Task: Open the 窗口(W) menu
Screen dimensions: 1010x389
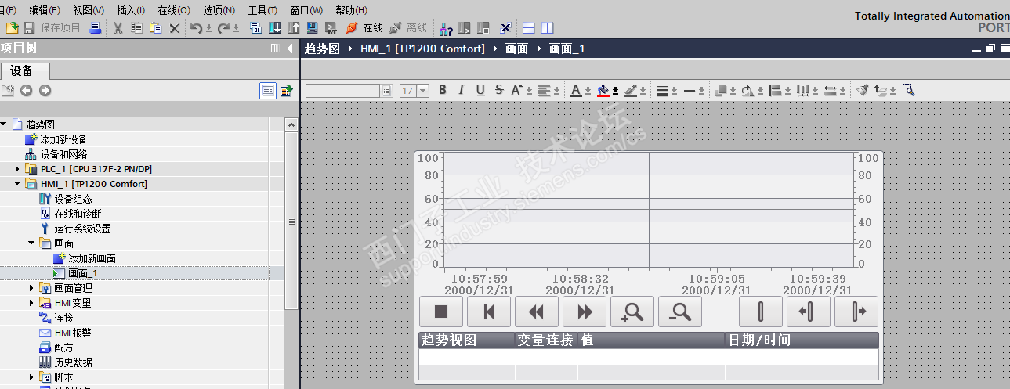Action: tap(306, 10)
